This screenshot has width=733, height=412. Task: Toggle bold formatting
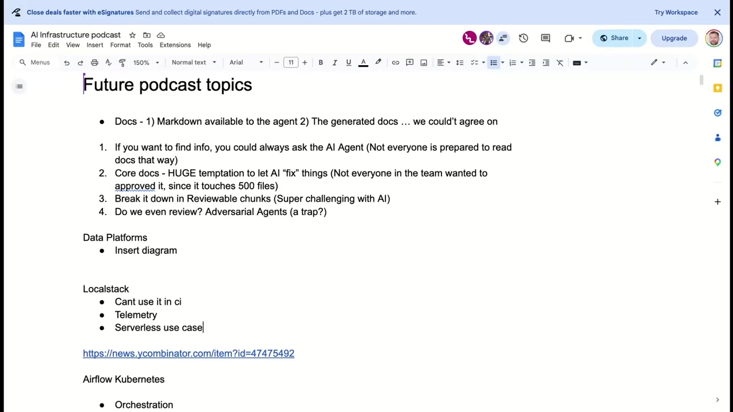point(321,62)
